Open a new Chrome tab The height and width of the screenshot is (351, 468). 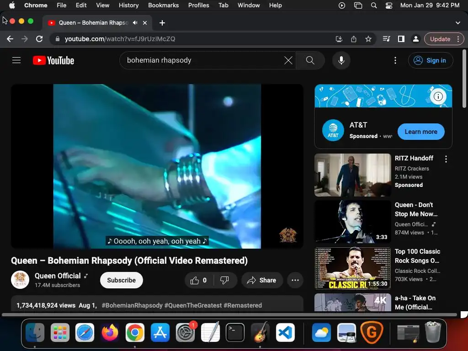[x=162, y=23]
